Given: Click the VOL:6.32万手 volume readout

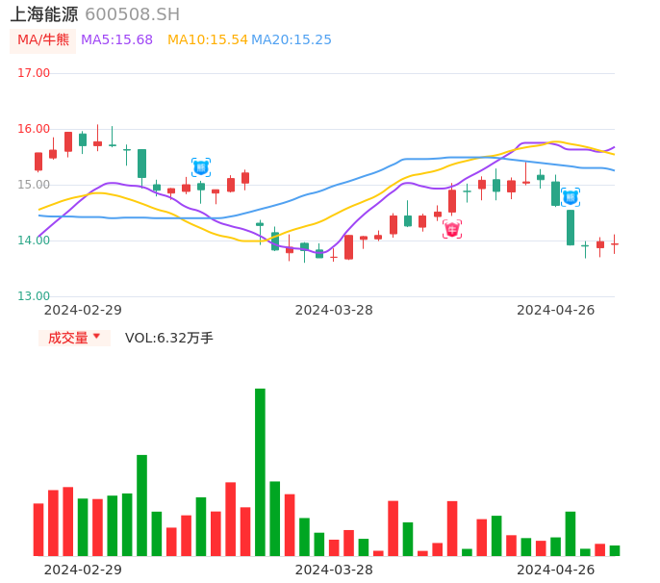Looking at the screenshot, I should 169,338.
